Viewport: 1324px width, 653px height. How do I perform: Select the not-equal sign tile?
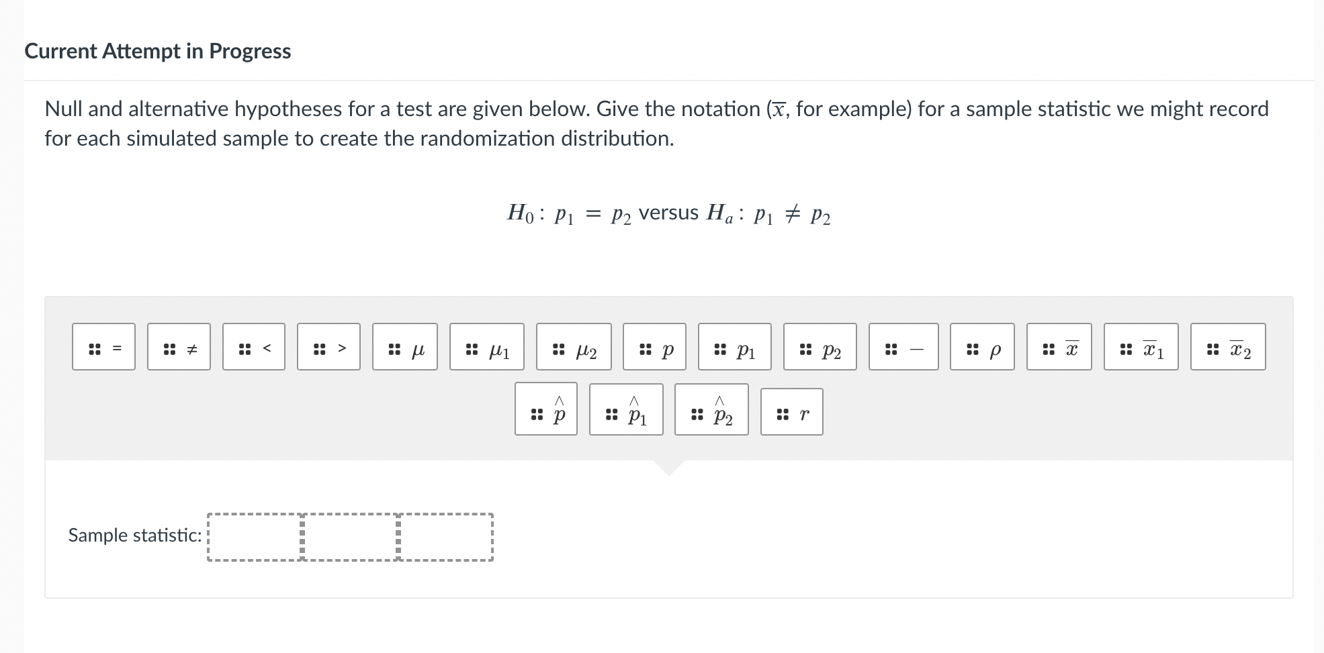[179, 347]
